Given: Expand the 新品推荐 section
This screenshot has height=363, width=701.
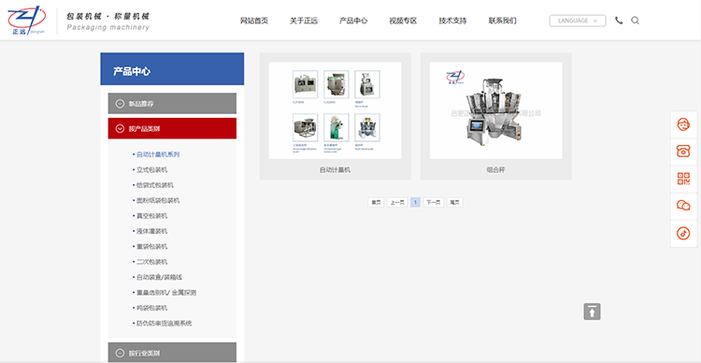Looking at the screenshot, I should tap(172, 104).
